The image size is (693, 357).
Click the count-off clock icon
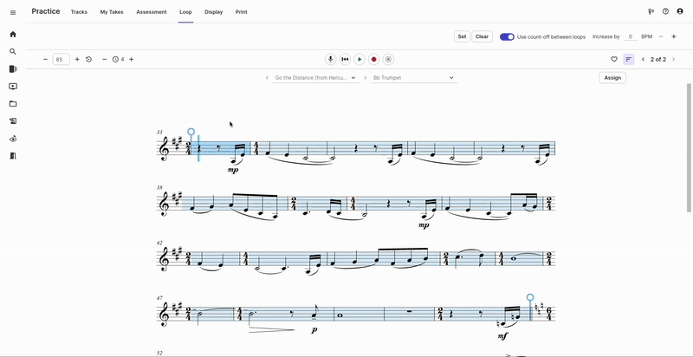(x=115, y=59)
